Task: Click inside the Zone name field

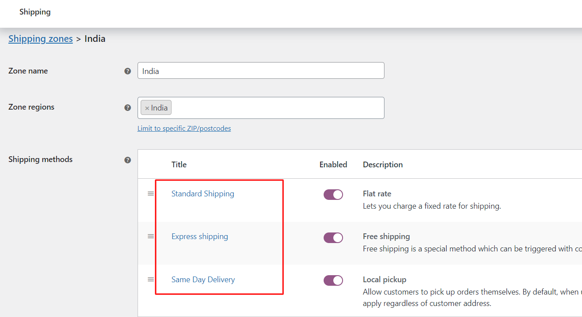Action: 261,70
